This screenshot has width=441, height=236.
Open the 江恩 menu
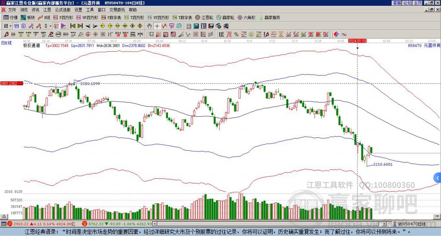[47, 10]
